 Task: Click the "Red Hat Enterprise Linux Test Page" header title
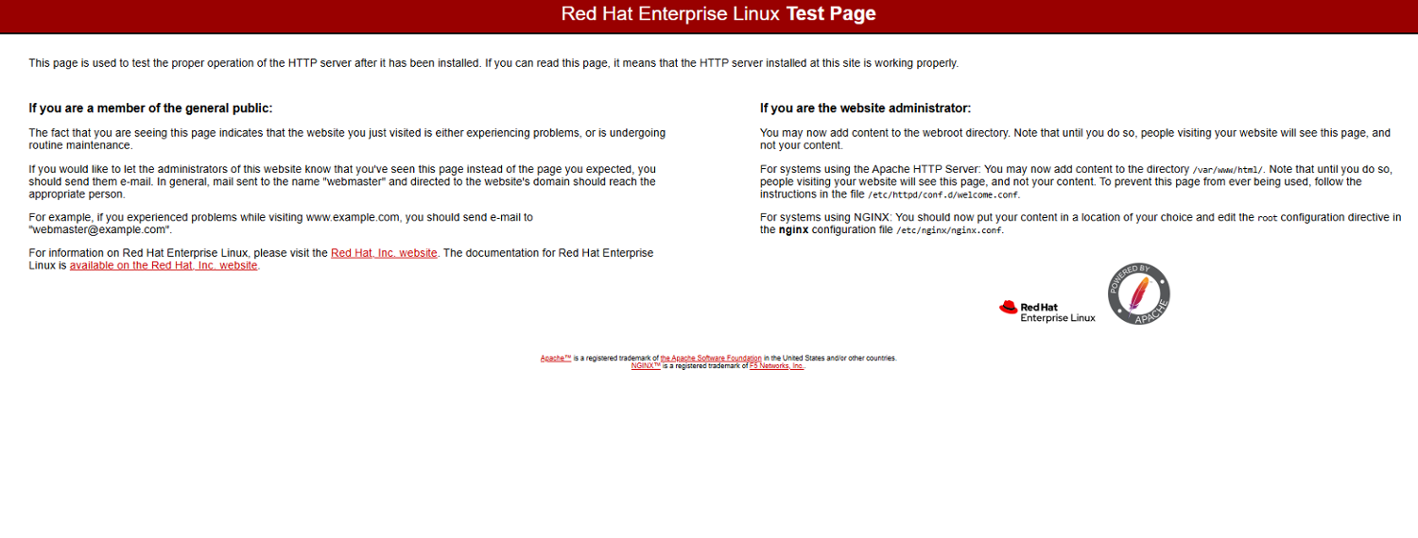tap(718, 14)
